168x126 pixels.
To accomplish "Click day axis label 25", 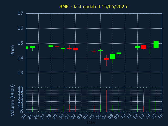I will 30,117.
